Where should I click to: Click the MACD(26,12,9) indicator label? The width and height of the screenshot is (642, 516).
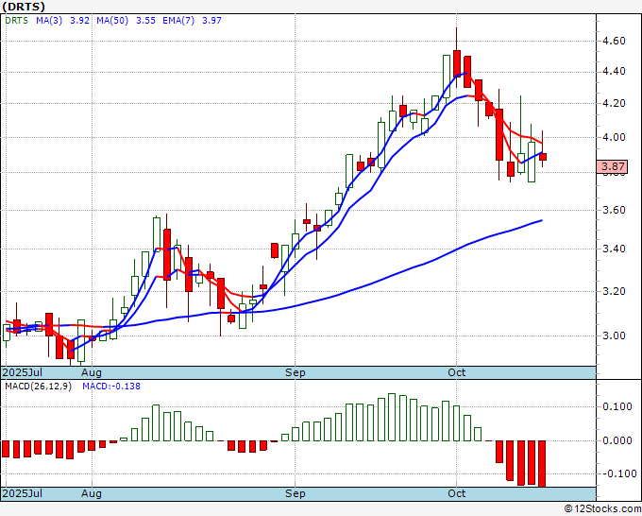38,387
